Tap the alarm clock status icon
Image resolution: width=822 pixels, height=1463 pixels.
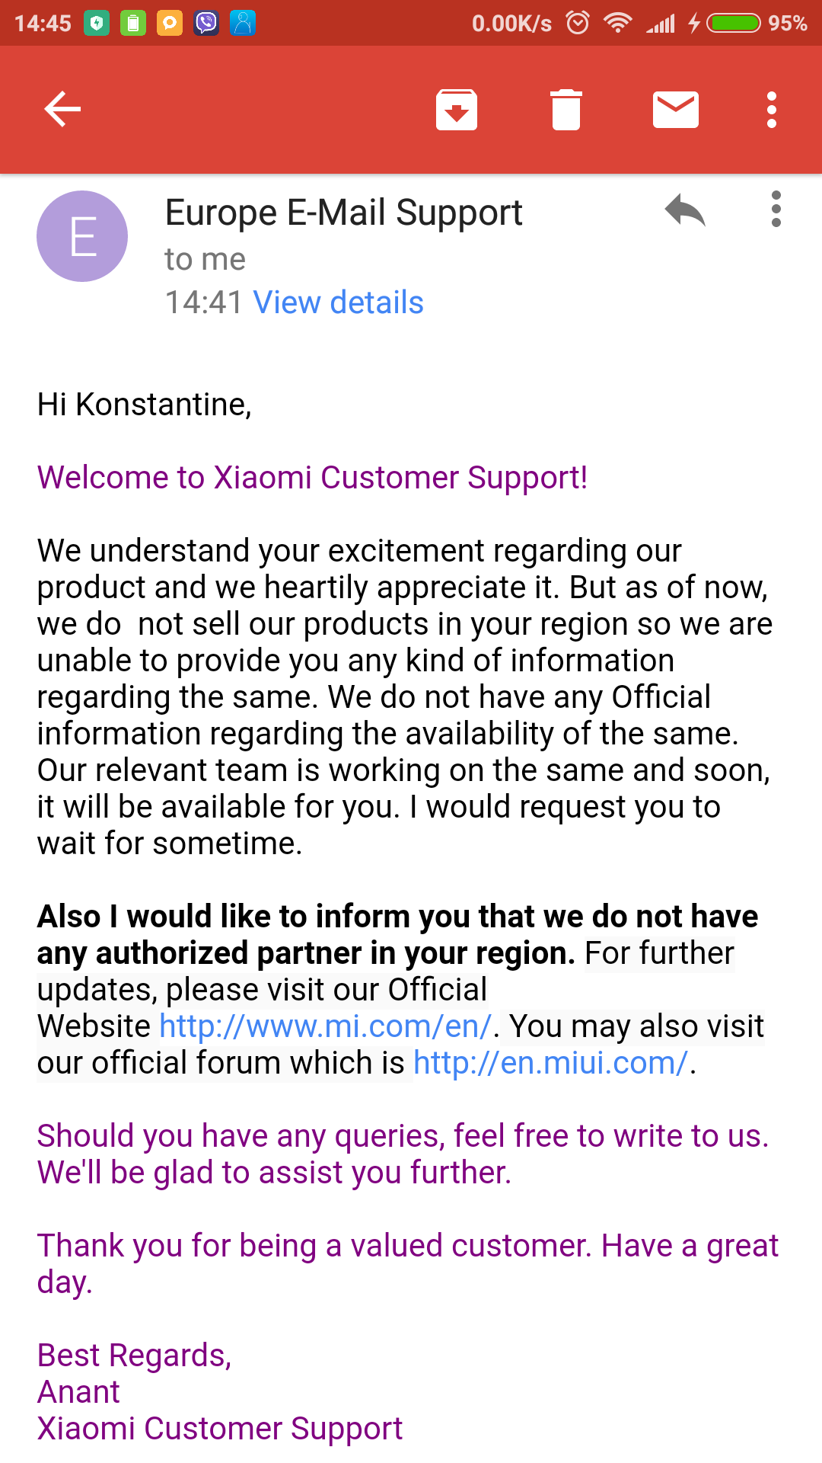pos(578,23)
